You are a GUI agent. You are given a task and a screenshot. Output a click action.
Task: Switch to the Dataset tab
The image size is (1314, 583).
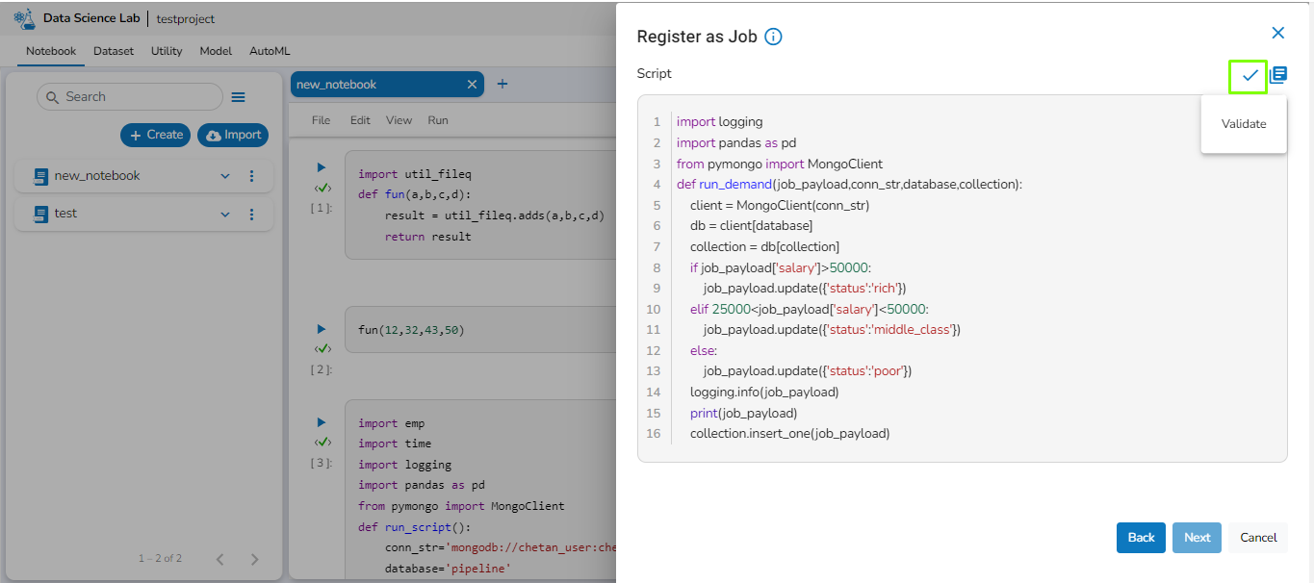114,51
